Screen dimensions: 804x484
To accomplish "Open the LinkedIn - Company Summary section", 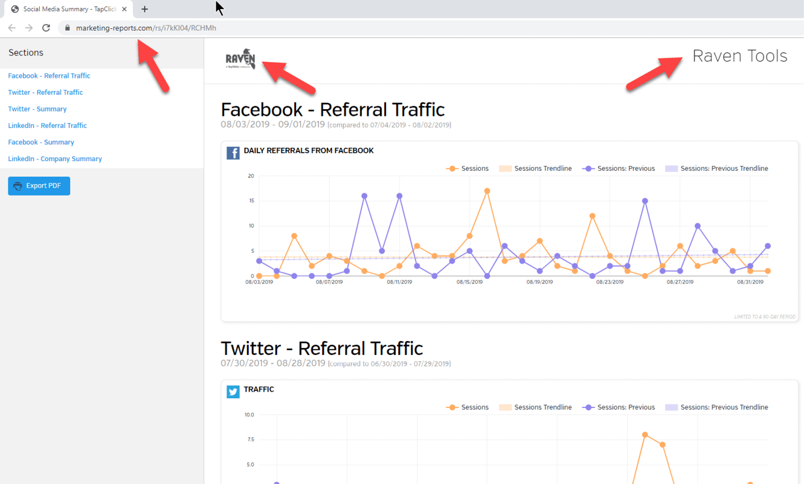I will [55, 159].
